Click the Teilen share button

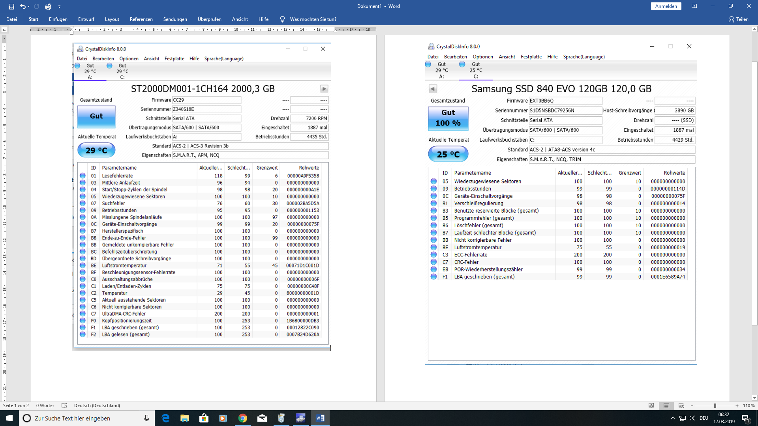coord(738,19)
